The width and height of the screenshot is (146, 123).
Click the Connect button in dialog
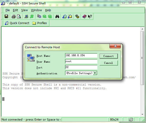109,56
